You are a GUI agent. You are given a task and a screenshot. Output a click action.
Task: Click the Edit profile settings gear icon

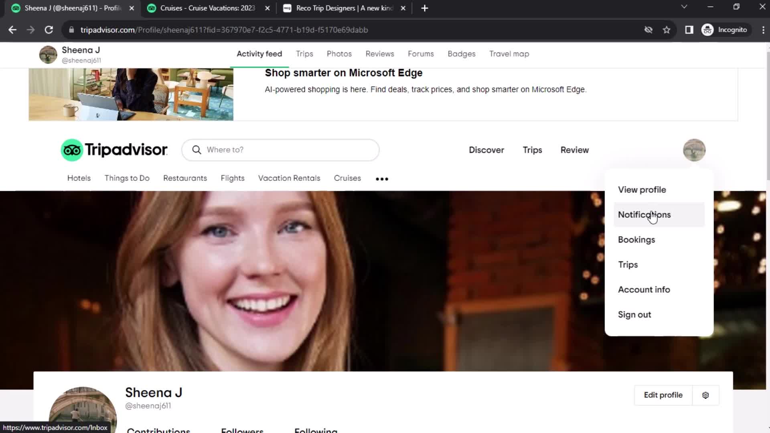pyautogui.click(x=705, y=395)
